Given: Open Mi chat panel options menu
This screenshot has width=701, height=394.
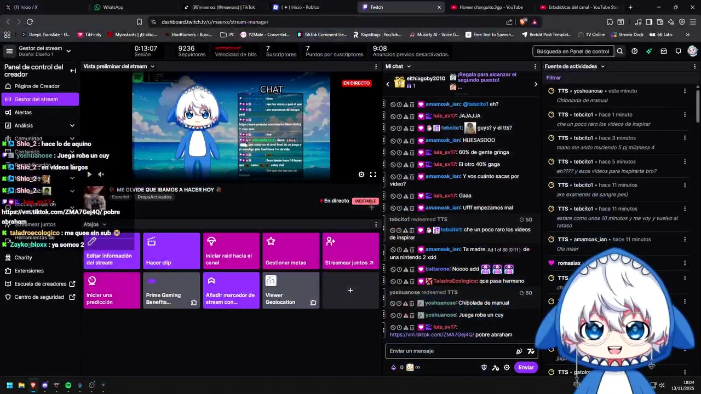Looking at the screenshot, I should click(x=535, y=66).
